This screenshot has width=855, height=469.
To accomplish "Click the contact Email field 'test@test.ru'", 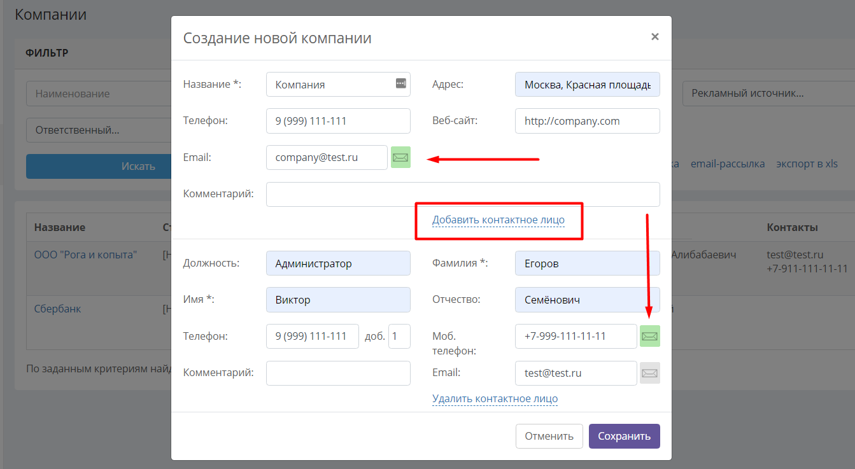I will [576, 373].
